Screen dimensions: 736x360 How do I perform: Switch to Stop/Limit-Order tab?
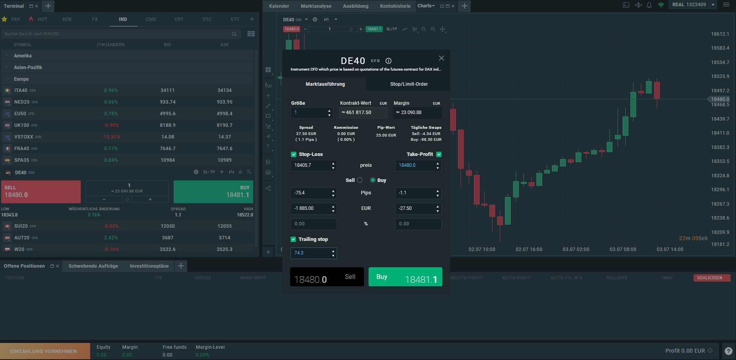click(x=409, y=84)
